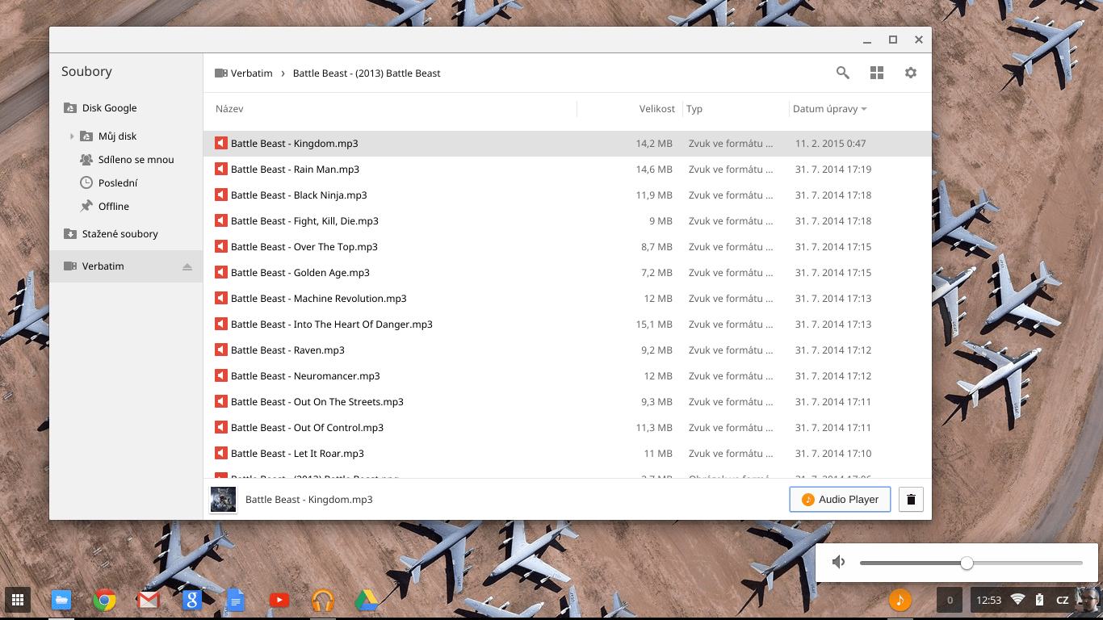Open the user avatar in tray
The width and height of the screenshot is (1103, 620).
tap(1088, 600)
